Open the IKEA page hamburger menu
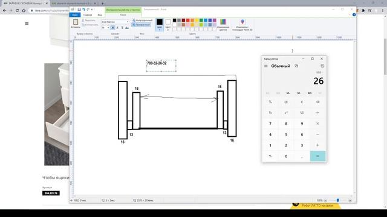The width and height of the screenshot is (387, 217). (x=27, y=24)
